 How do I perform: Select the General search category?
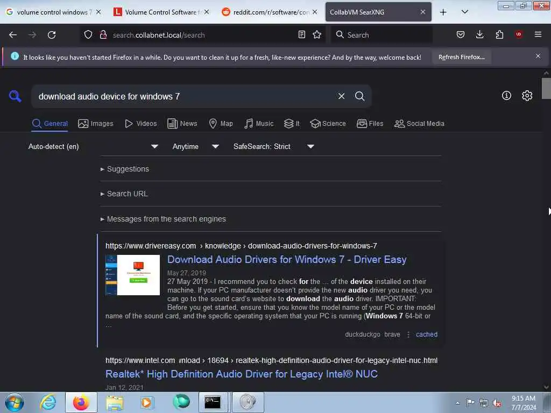click(x=50, y=124)
